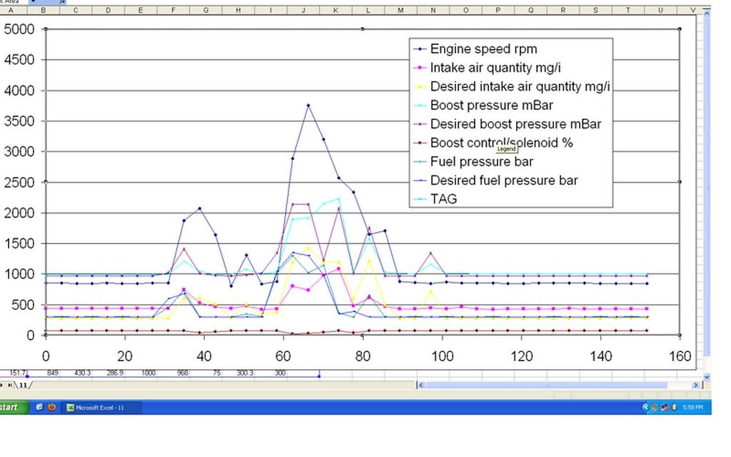Select the cell containing 849

[44, 373]
